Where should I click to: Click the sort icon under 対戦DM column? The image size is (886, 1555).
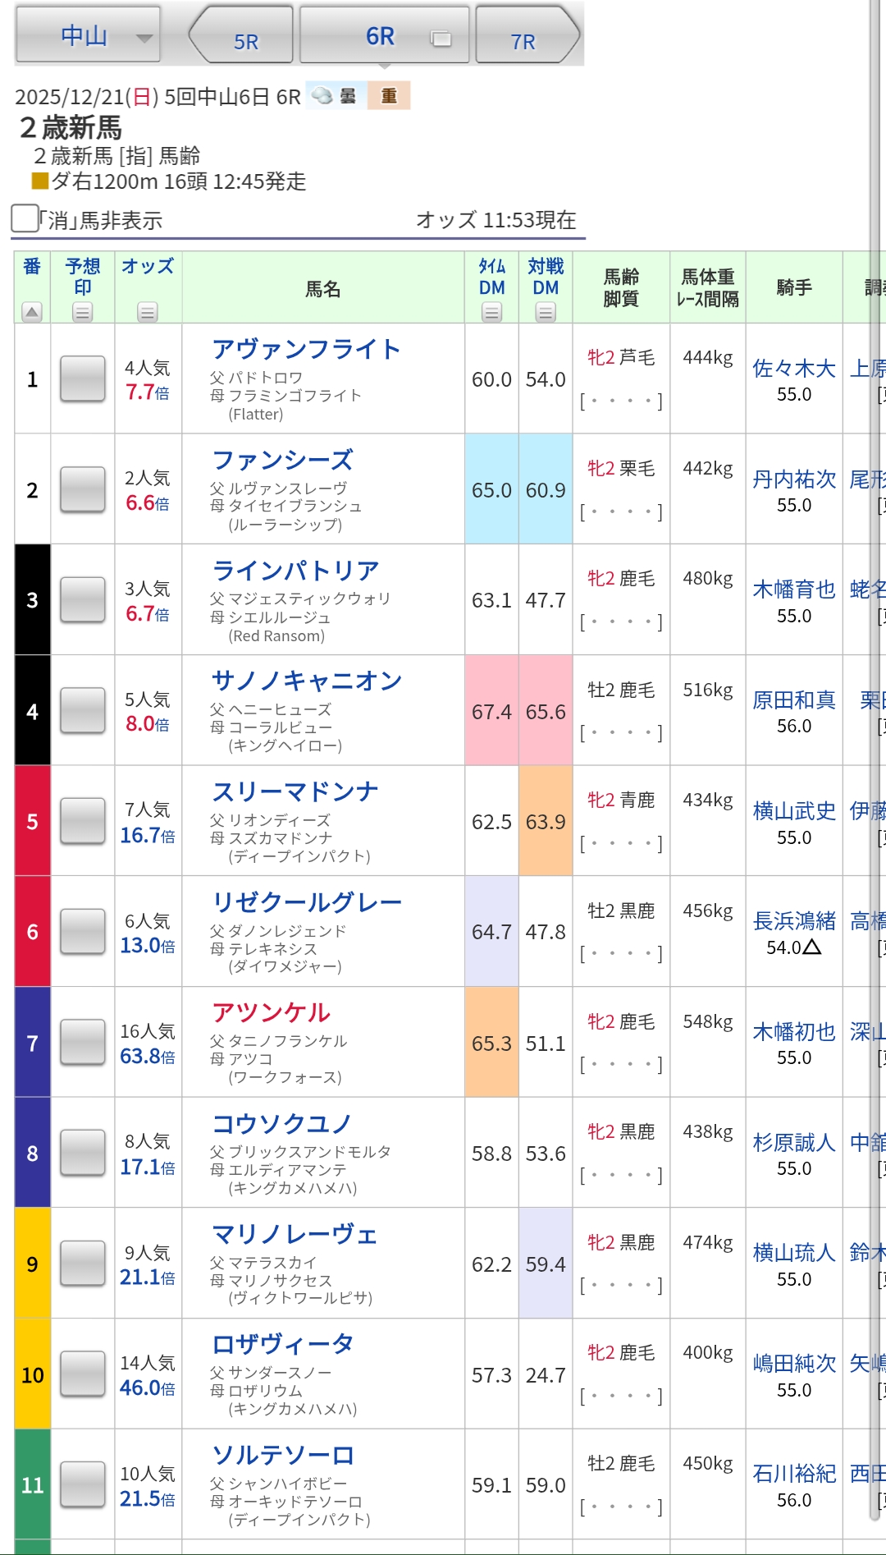(x=546, y=312)
